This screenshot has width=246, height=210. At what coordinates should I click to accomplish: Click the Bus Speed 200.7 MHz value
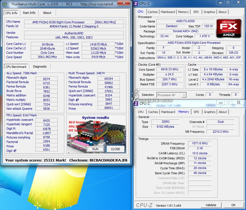pyautogui.click(x=170, y=79)
